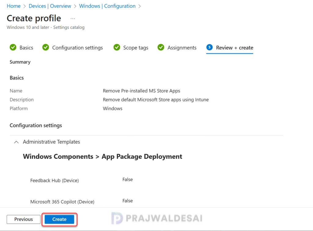The width and height of the screenshot is (313, 231).
Task: Click the 'Windows 10 and later - Settings catalog' subtitle
Action: click(x=46, y=27)
